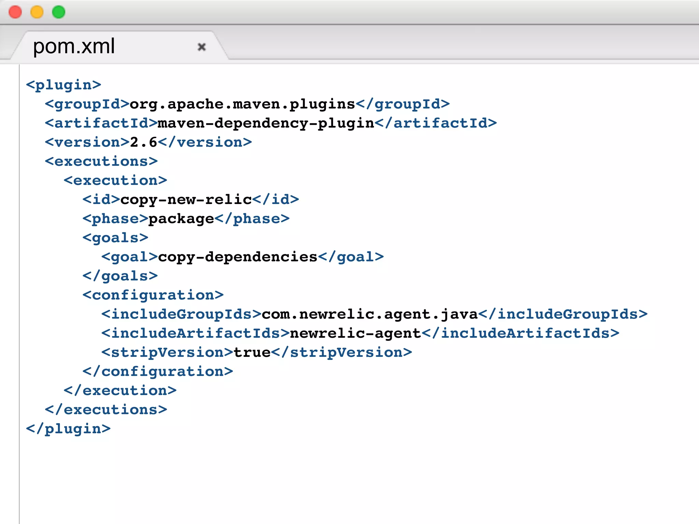Click the opening <groupId> tag
Image resolution: width=699 pixels, height=524 pixels.
coord(87,104)
